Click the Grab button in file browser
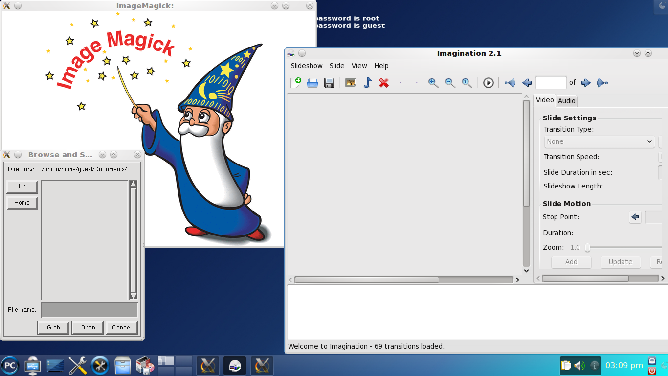The height and width of the screenshot is (376, 668). pos(54,328)
